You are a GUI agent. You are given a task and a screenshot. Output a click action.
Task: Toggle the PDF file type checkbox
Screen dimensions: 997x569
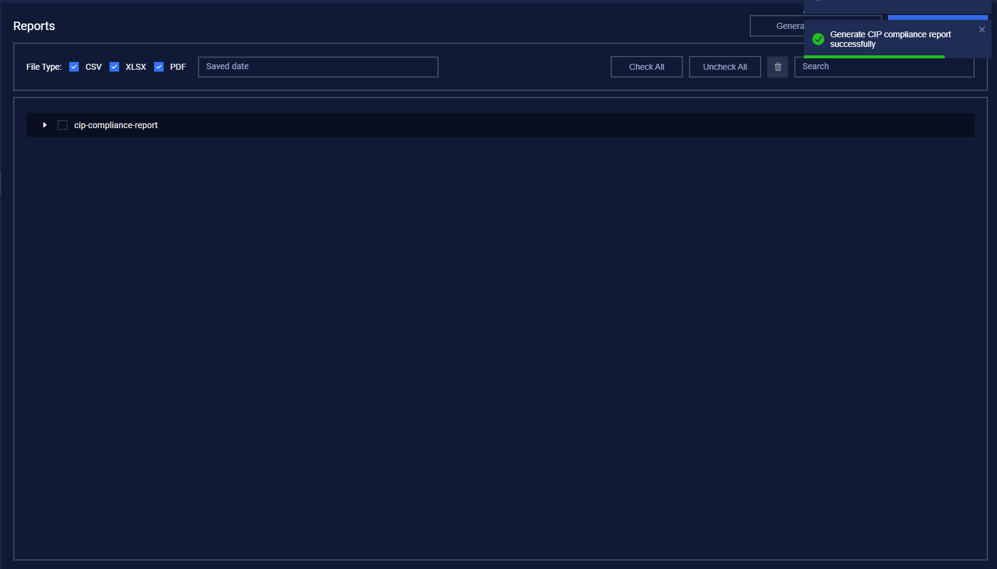point(159,67)
